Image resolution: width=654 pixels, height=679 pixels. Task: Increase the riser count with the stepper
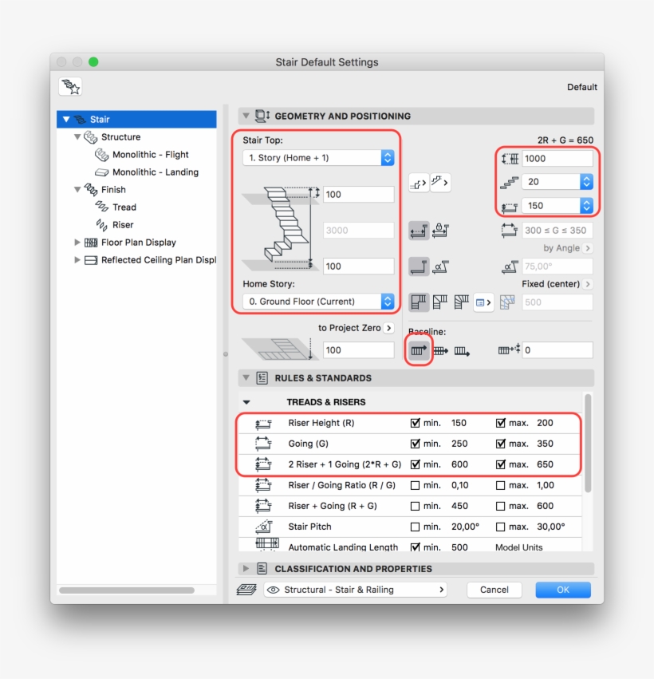coord(586,178)
